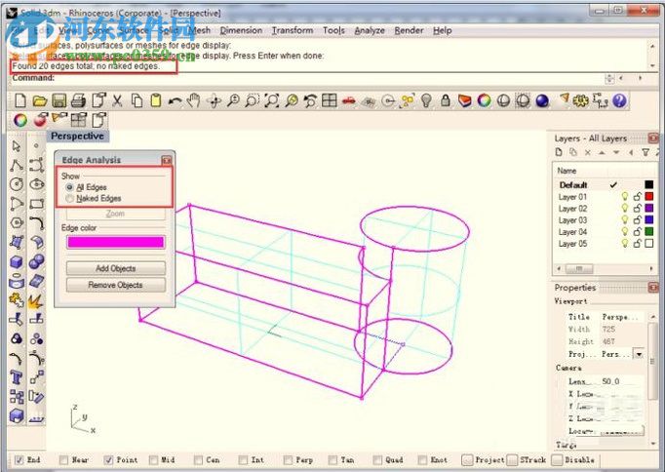Screen dimensions: 665x472
Task: Open the Dimension menu
Action: click(x=241, y=30)
